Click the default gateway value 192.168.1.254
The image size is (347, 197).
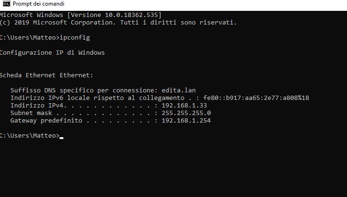tap(186, 120)
